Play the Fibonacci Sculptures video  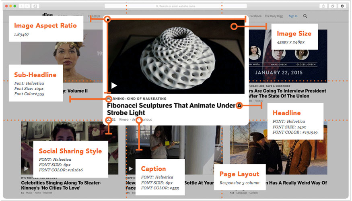(114, 85)
